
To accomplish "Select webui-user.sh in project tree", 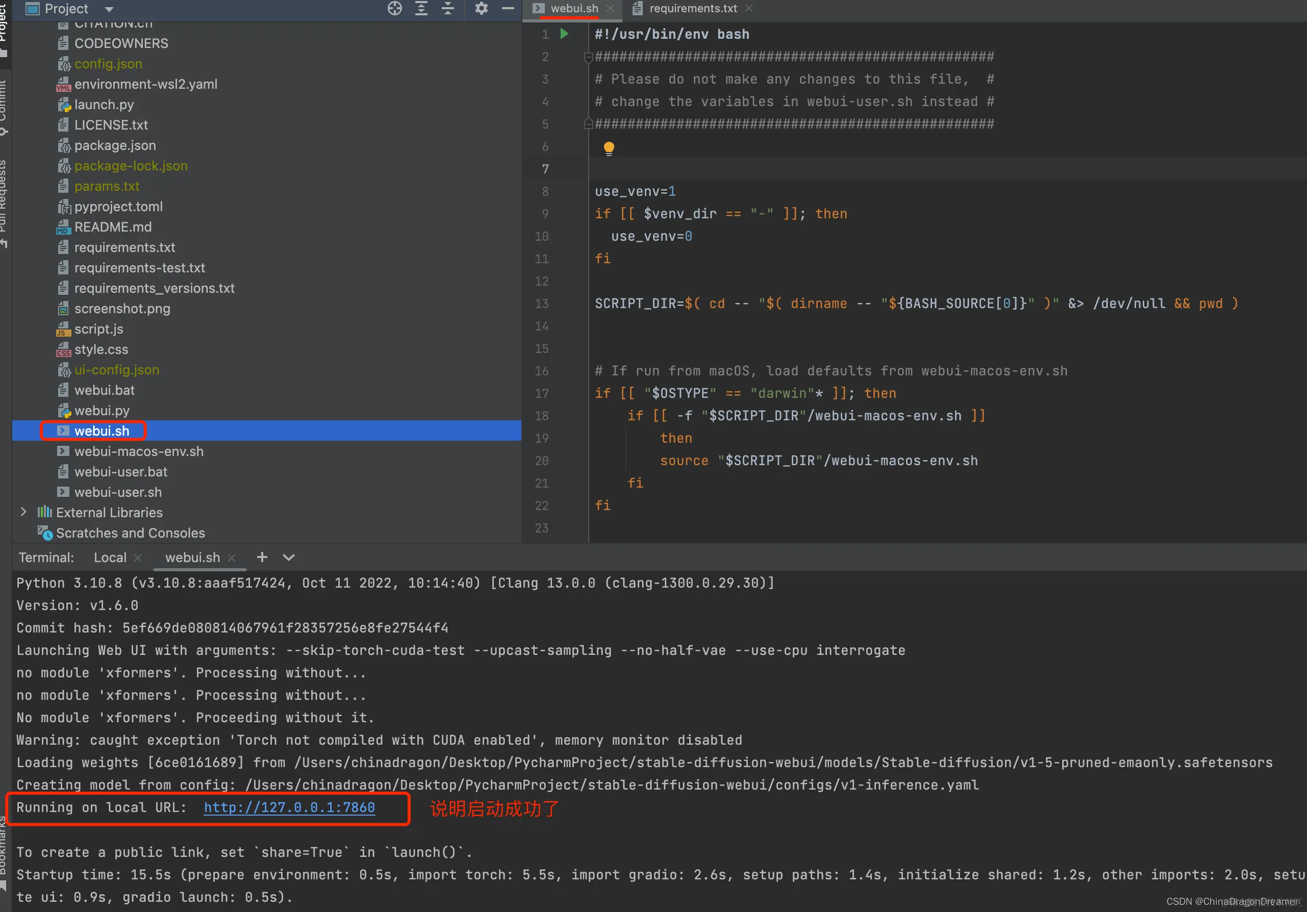I will coord(117,492).
